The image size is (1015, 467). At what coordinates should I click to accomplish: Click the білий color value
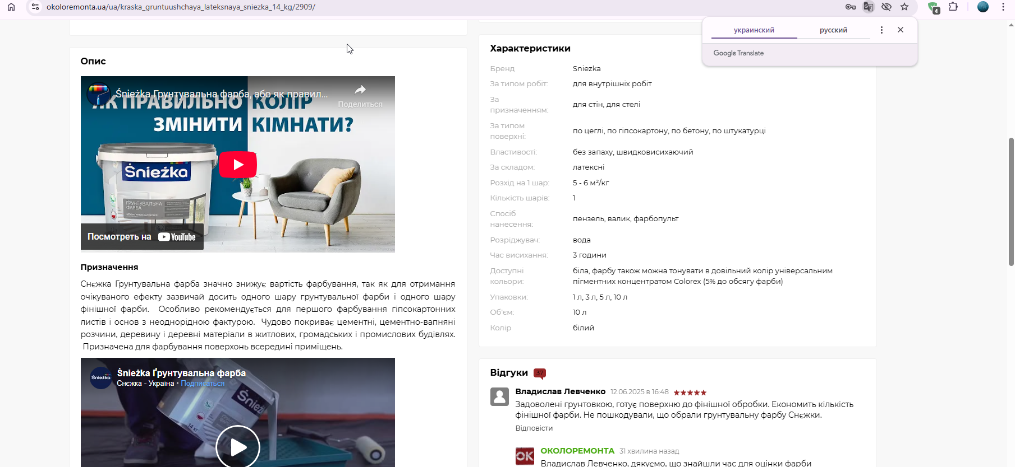coord(584,328)
